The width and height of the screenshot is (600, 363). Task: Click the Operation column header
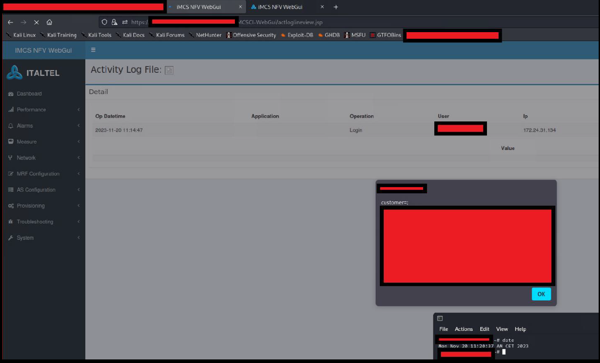click(x=361, y=116)
